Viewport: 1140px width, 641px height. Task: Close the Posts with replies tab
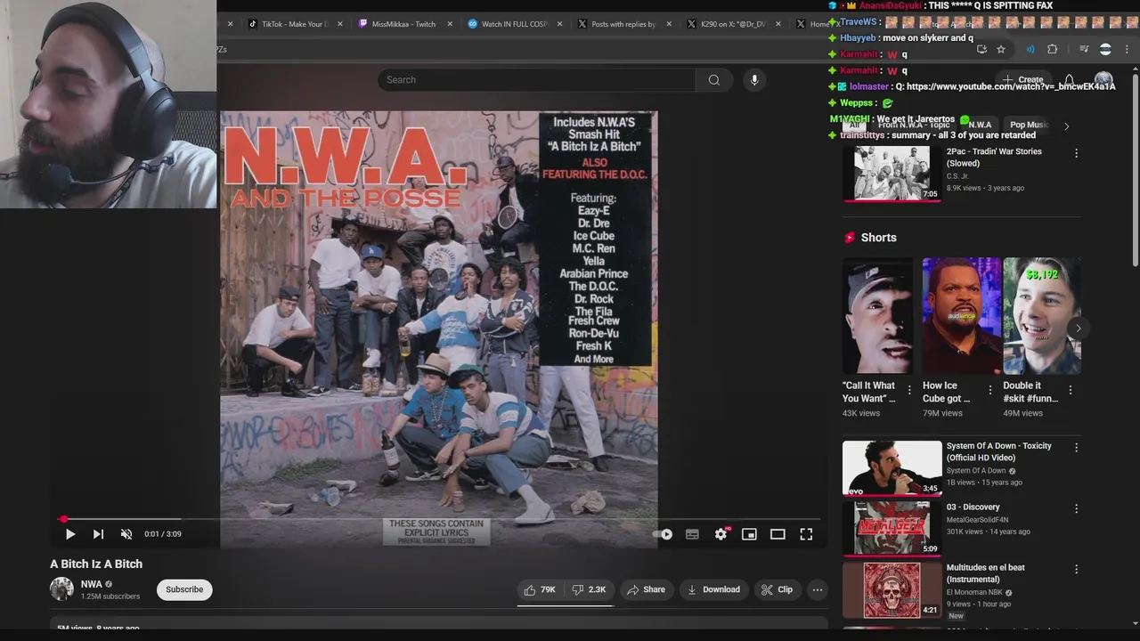(x=669, y=24)
